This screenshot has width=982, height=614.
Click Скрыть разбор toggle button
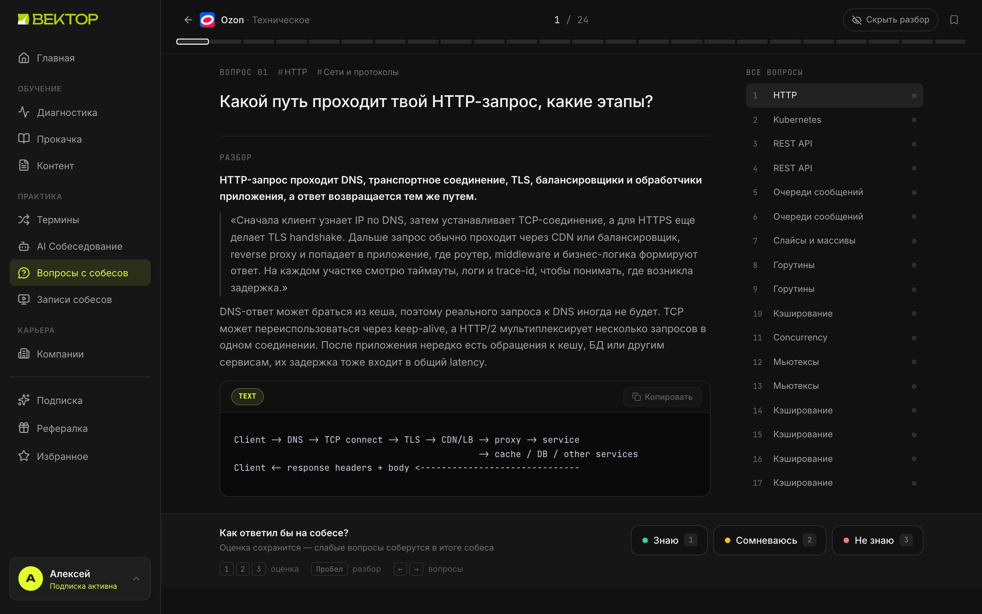click(890, 20)
